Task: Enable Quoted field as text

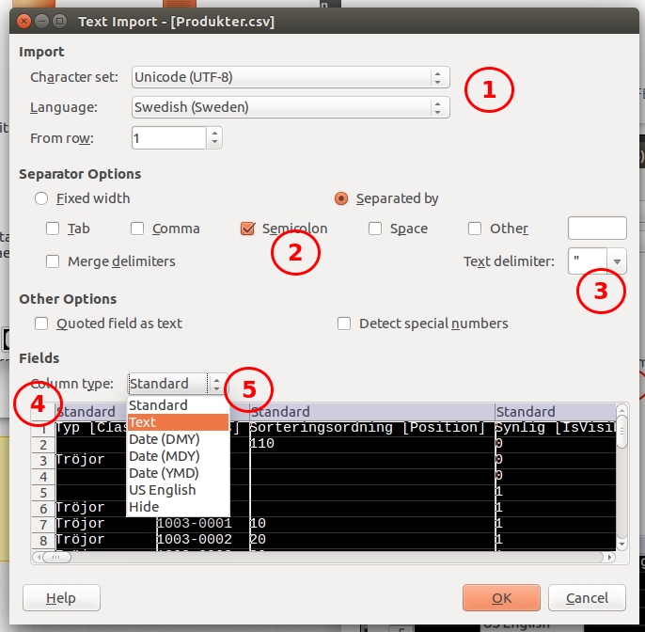Action: [41, 324]
